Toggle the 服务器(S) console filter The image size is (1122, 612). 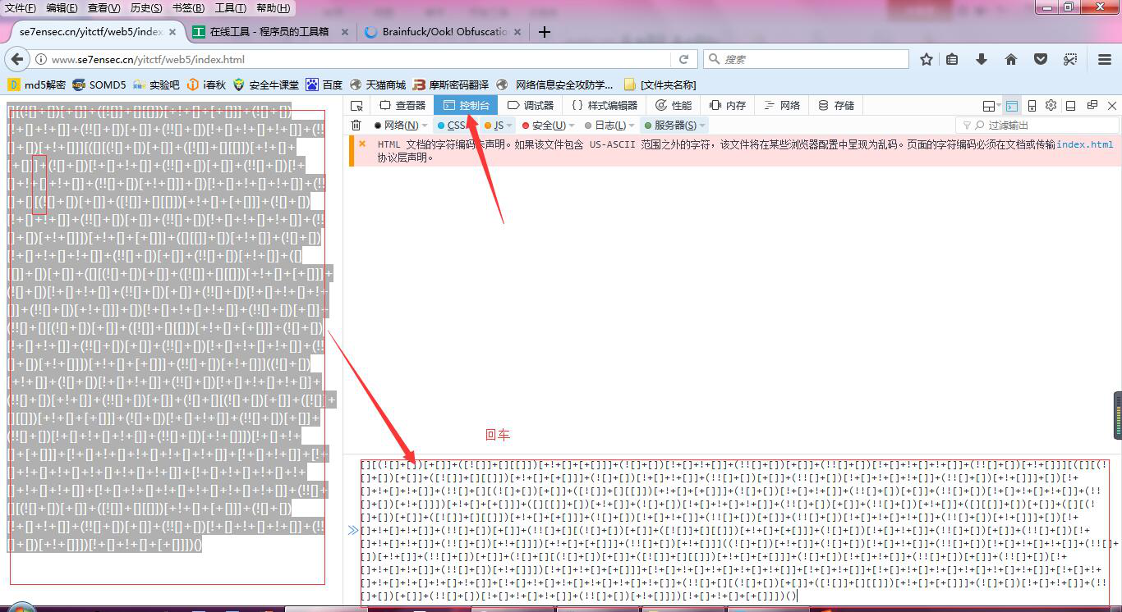(670, 126)
